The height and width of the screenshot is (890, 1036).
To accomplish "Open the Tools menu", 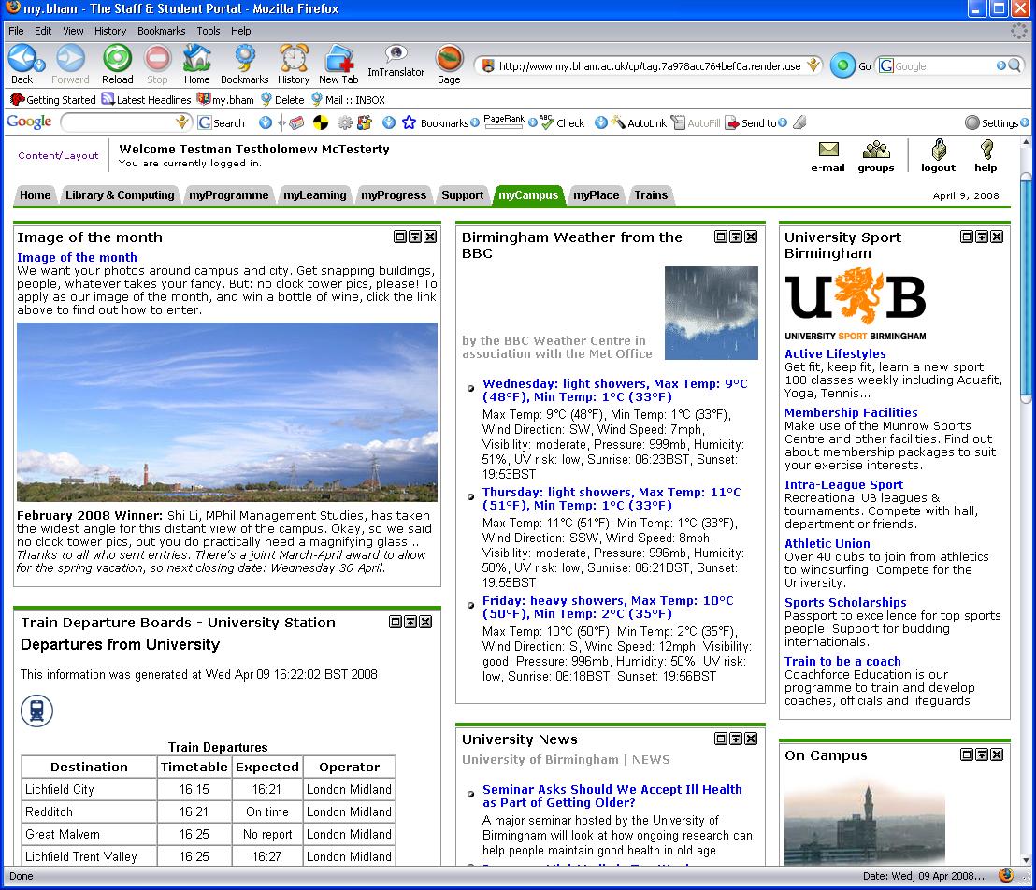I will pyautogui.click(x=209, y=31).
